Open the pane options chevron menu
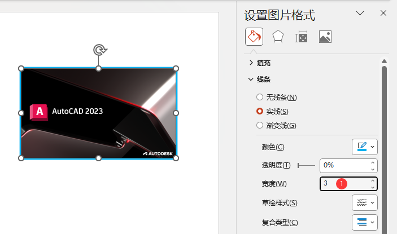 coord(360,13)
